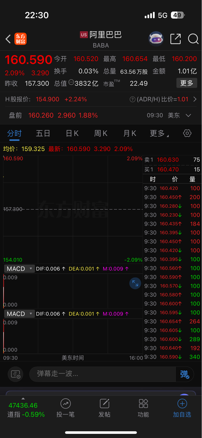Image resolution: width=202 pixels, height=438 pixels.
Task: Tap the trade with volume 289
Action: [x=172, y=339]
